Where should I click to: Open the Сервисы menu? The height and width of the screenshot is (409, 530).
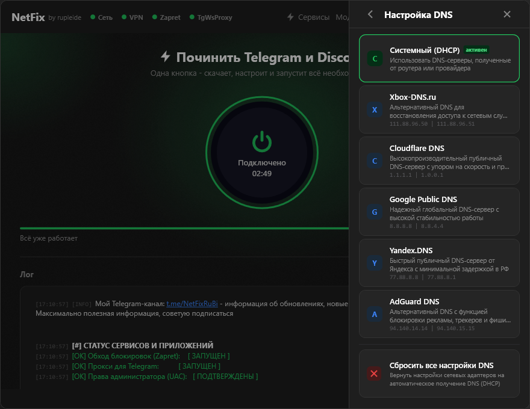point(308,17)
